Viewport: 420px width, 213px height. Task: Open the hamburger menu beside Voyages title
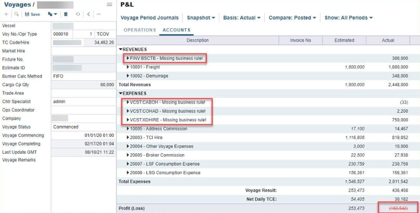(x=109, y=5)
